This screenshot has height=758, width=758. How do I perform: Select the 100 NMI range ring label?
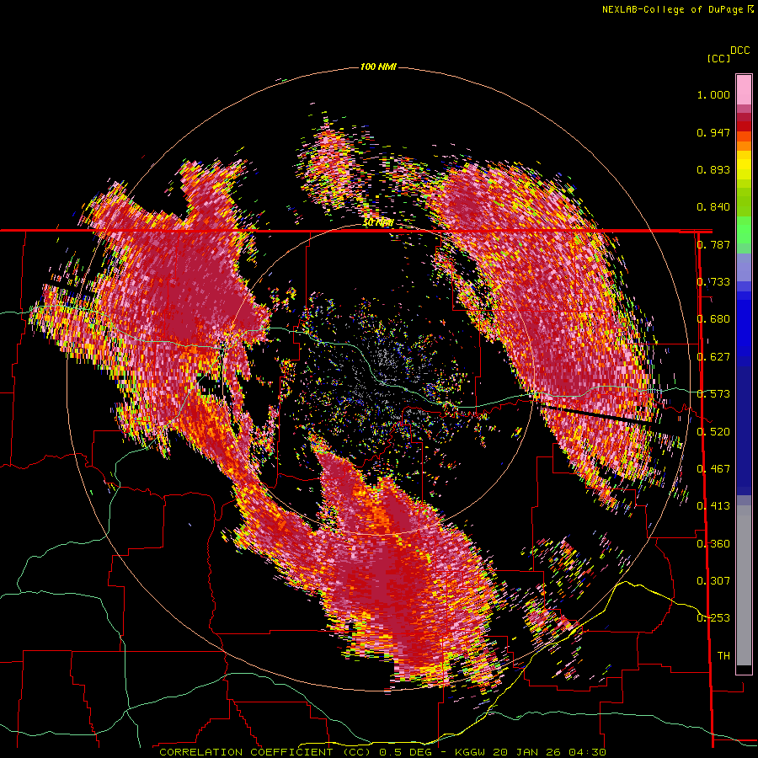click(x=378, y=67)
